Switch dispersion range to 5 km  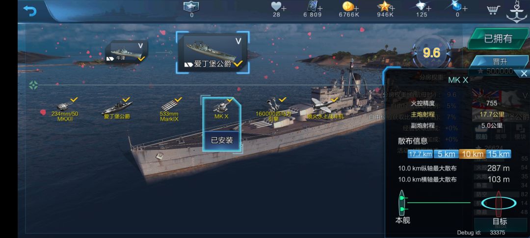pos(446,154)
